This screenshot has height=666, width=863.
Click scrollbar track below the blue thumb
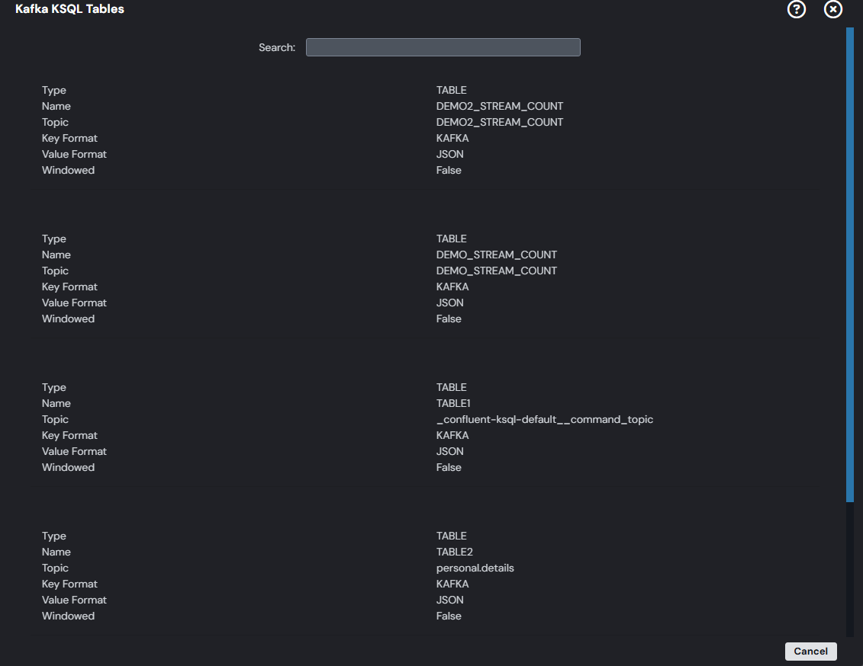850,568
